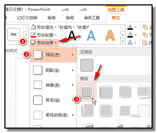The image size is (157, 133).
Task: Open the 预设(P) submenu
Action: (53, 55)
